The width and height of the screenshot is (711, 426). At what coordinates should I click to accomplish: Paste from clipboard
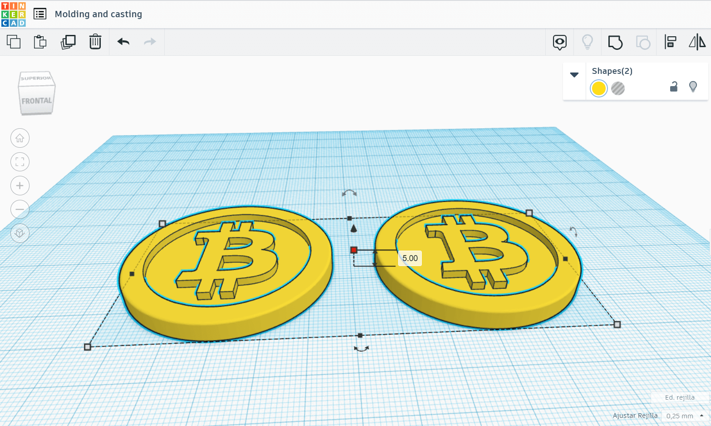40,42
